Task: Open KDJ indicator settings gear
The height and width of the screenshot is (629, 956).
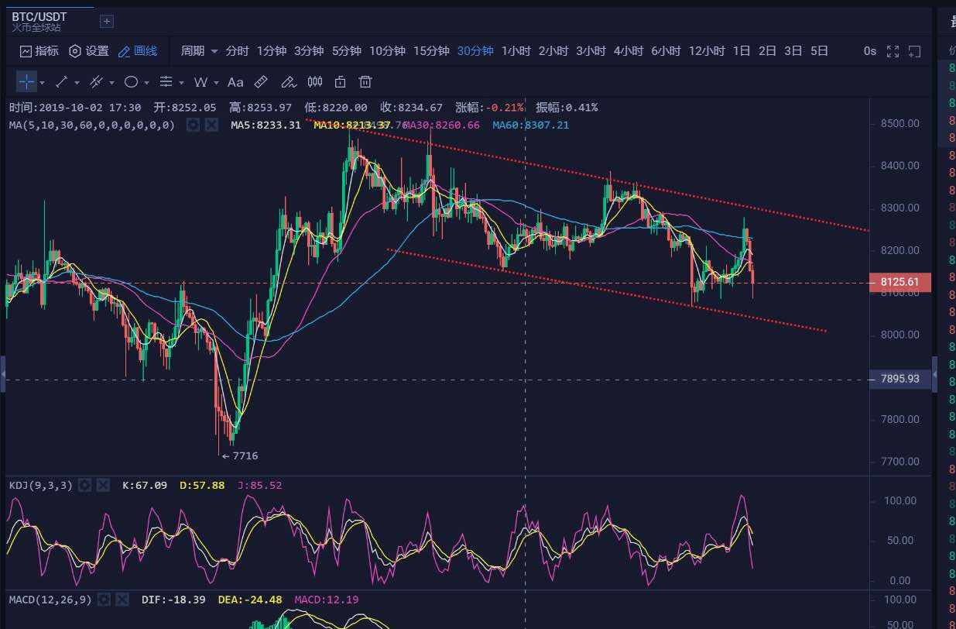Action: (x=85, y=486)
